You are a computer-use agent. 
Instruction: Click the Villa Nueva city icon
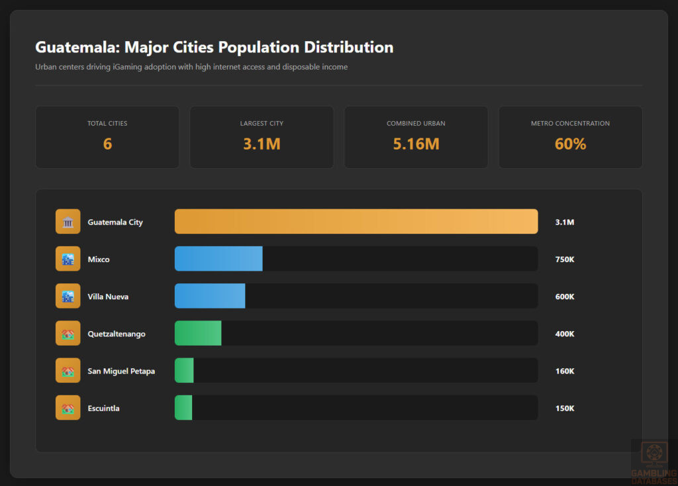click(67, 296)
